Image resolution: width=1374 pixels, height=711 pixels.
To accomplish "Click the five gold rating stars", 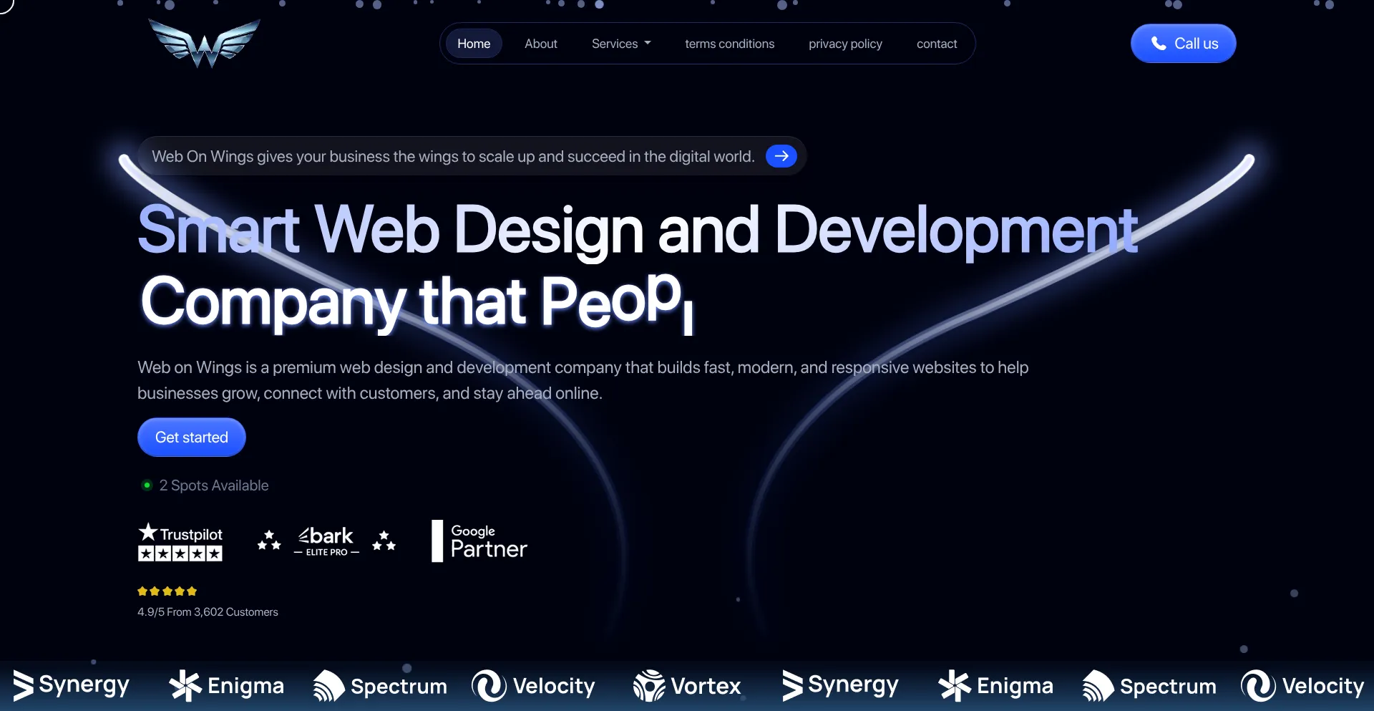I will point(167,591).
